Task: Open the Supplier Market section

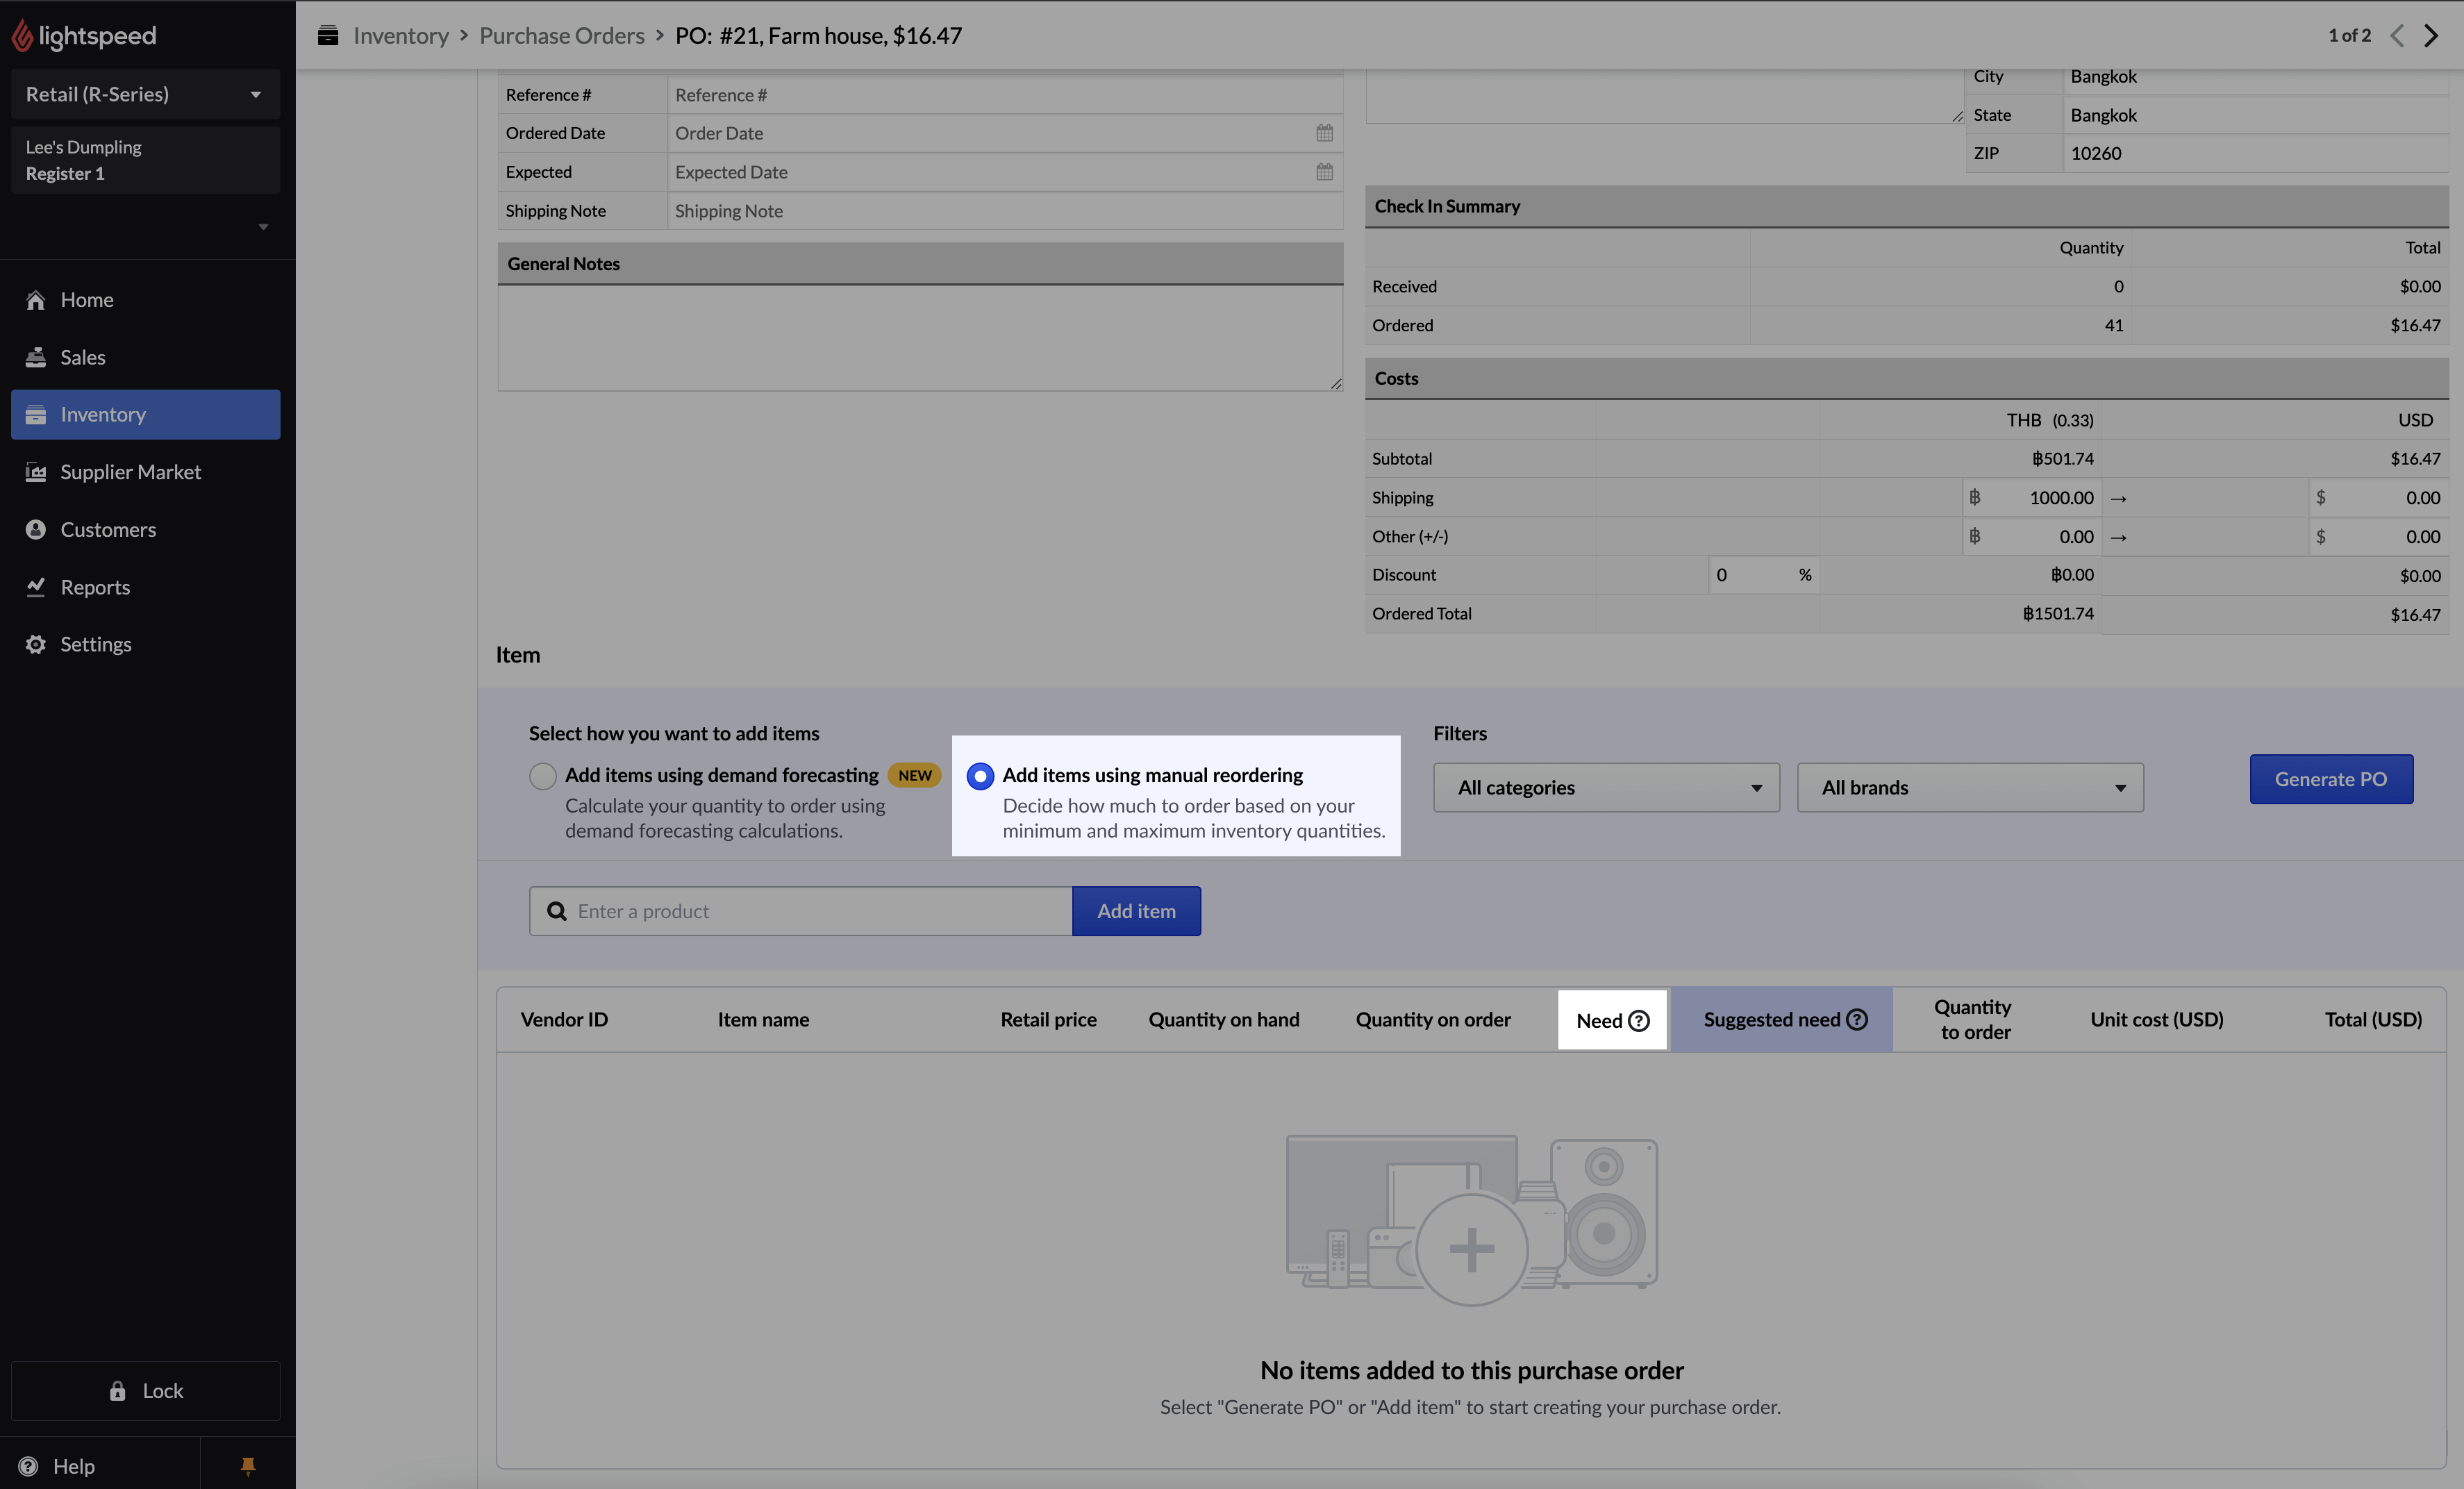Action: pos(130,471)
